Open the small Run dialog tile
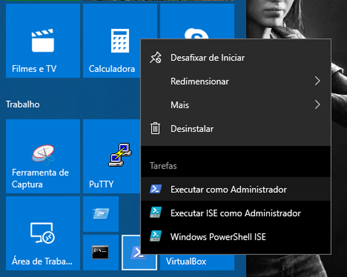The width and height of the screenshot is (347, 277). (x=101, y=214)
